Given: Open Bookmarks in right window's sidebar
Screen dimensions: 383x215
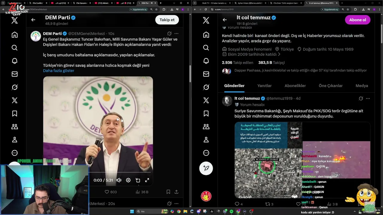Looking at the screenshot, I should 206,113.
